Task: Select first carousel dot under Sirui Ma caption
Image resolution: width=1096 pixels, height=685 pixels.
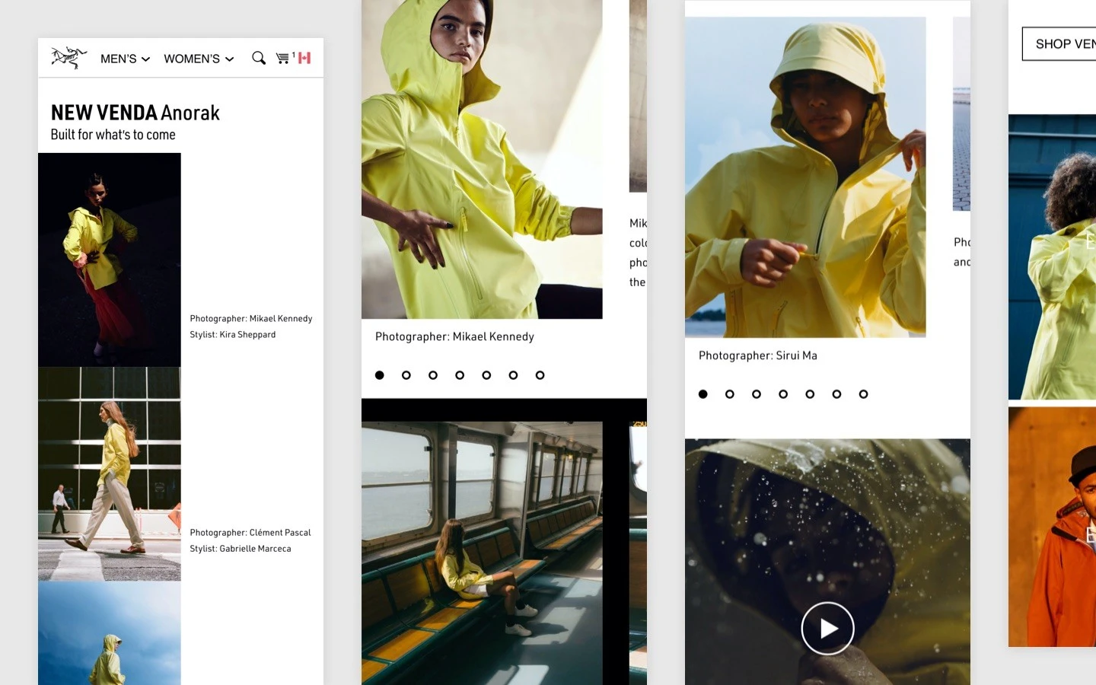Action: point(703,394)
